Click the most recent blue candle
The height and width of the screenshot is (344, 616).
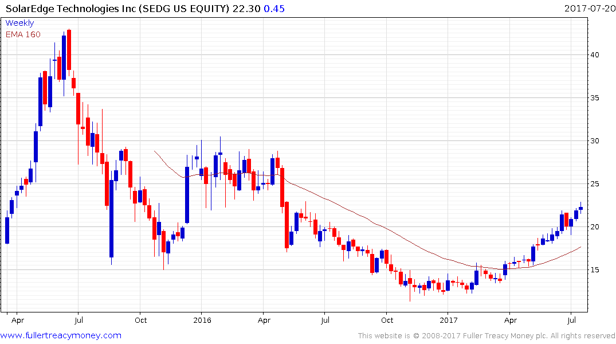coord(580,208)
